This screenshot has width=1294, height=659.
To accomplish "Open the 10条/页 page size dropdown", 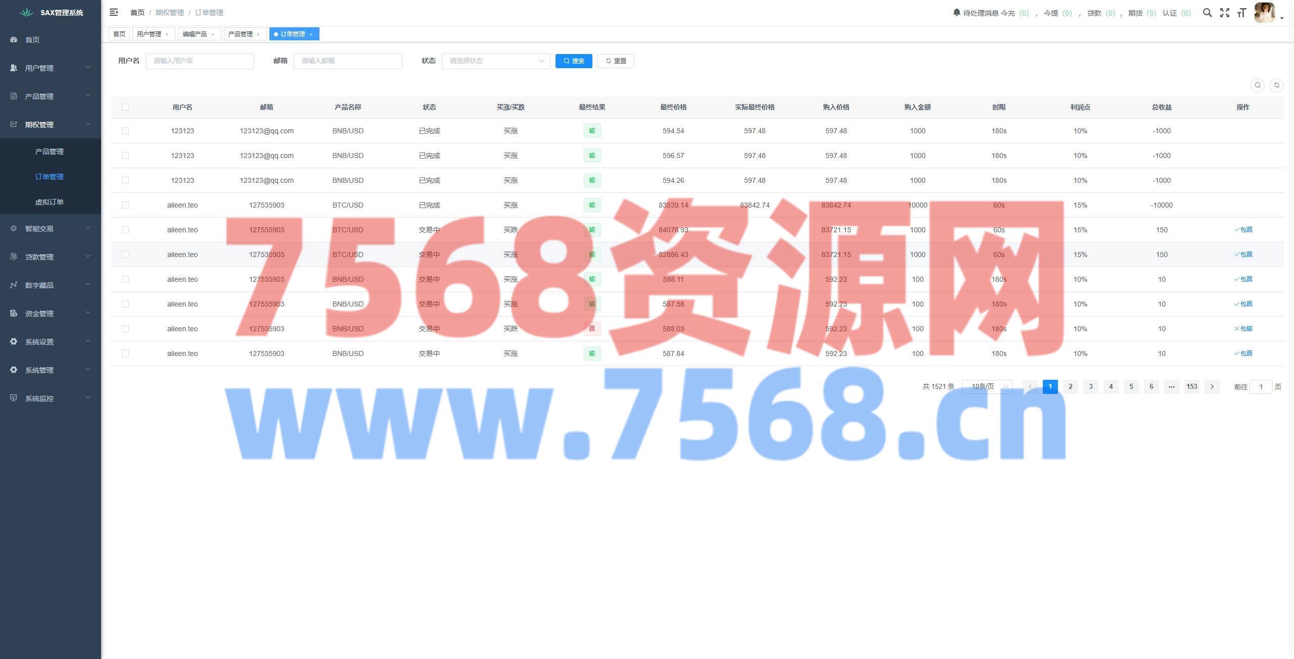I will tap(986, 387).
